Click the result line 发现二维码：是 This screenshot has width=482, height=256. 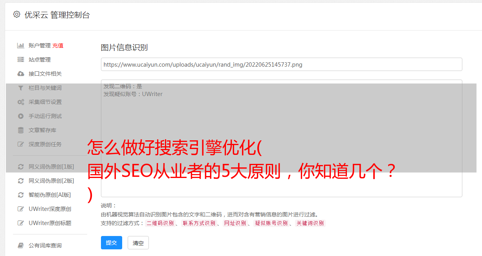coord(123,86)
